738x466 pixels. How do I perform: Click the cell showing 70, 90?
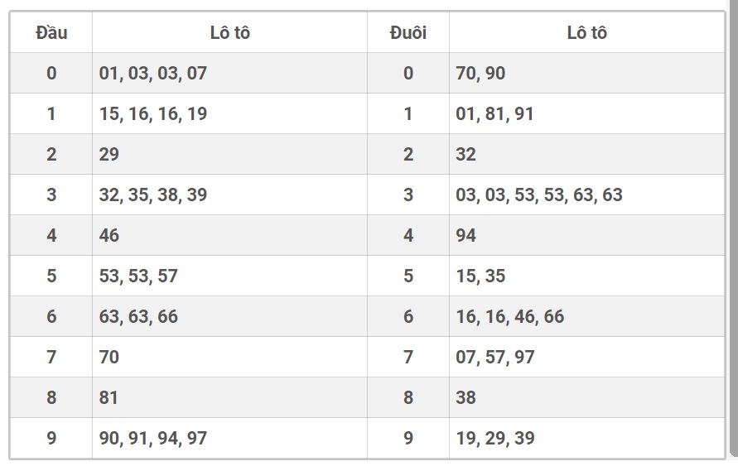click(587, 73)
